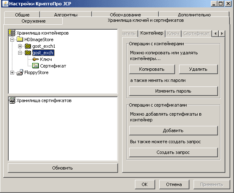Click the Изменить пароль button
The image size is (234, 193).
[173, 91]
